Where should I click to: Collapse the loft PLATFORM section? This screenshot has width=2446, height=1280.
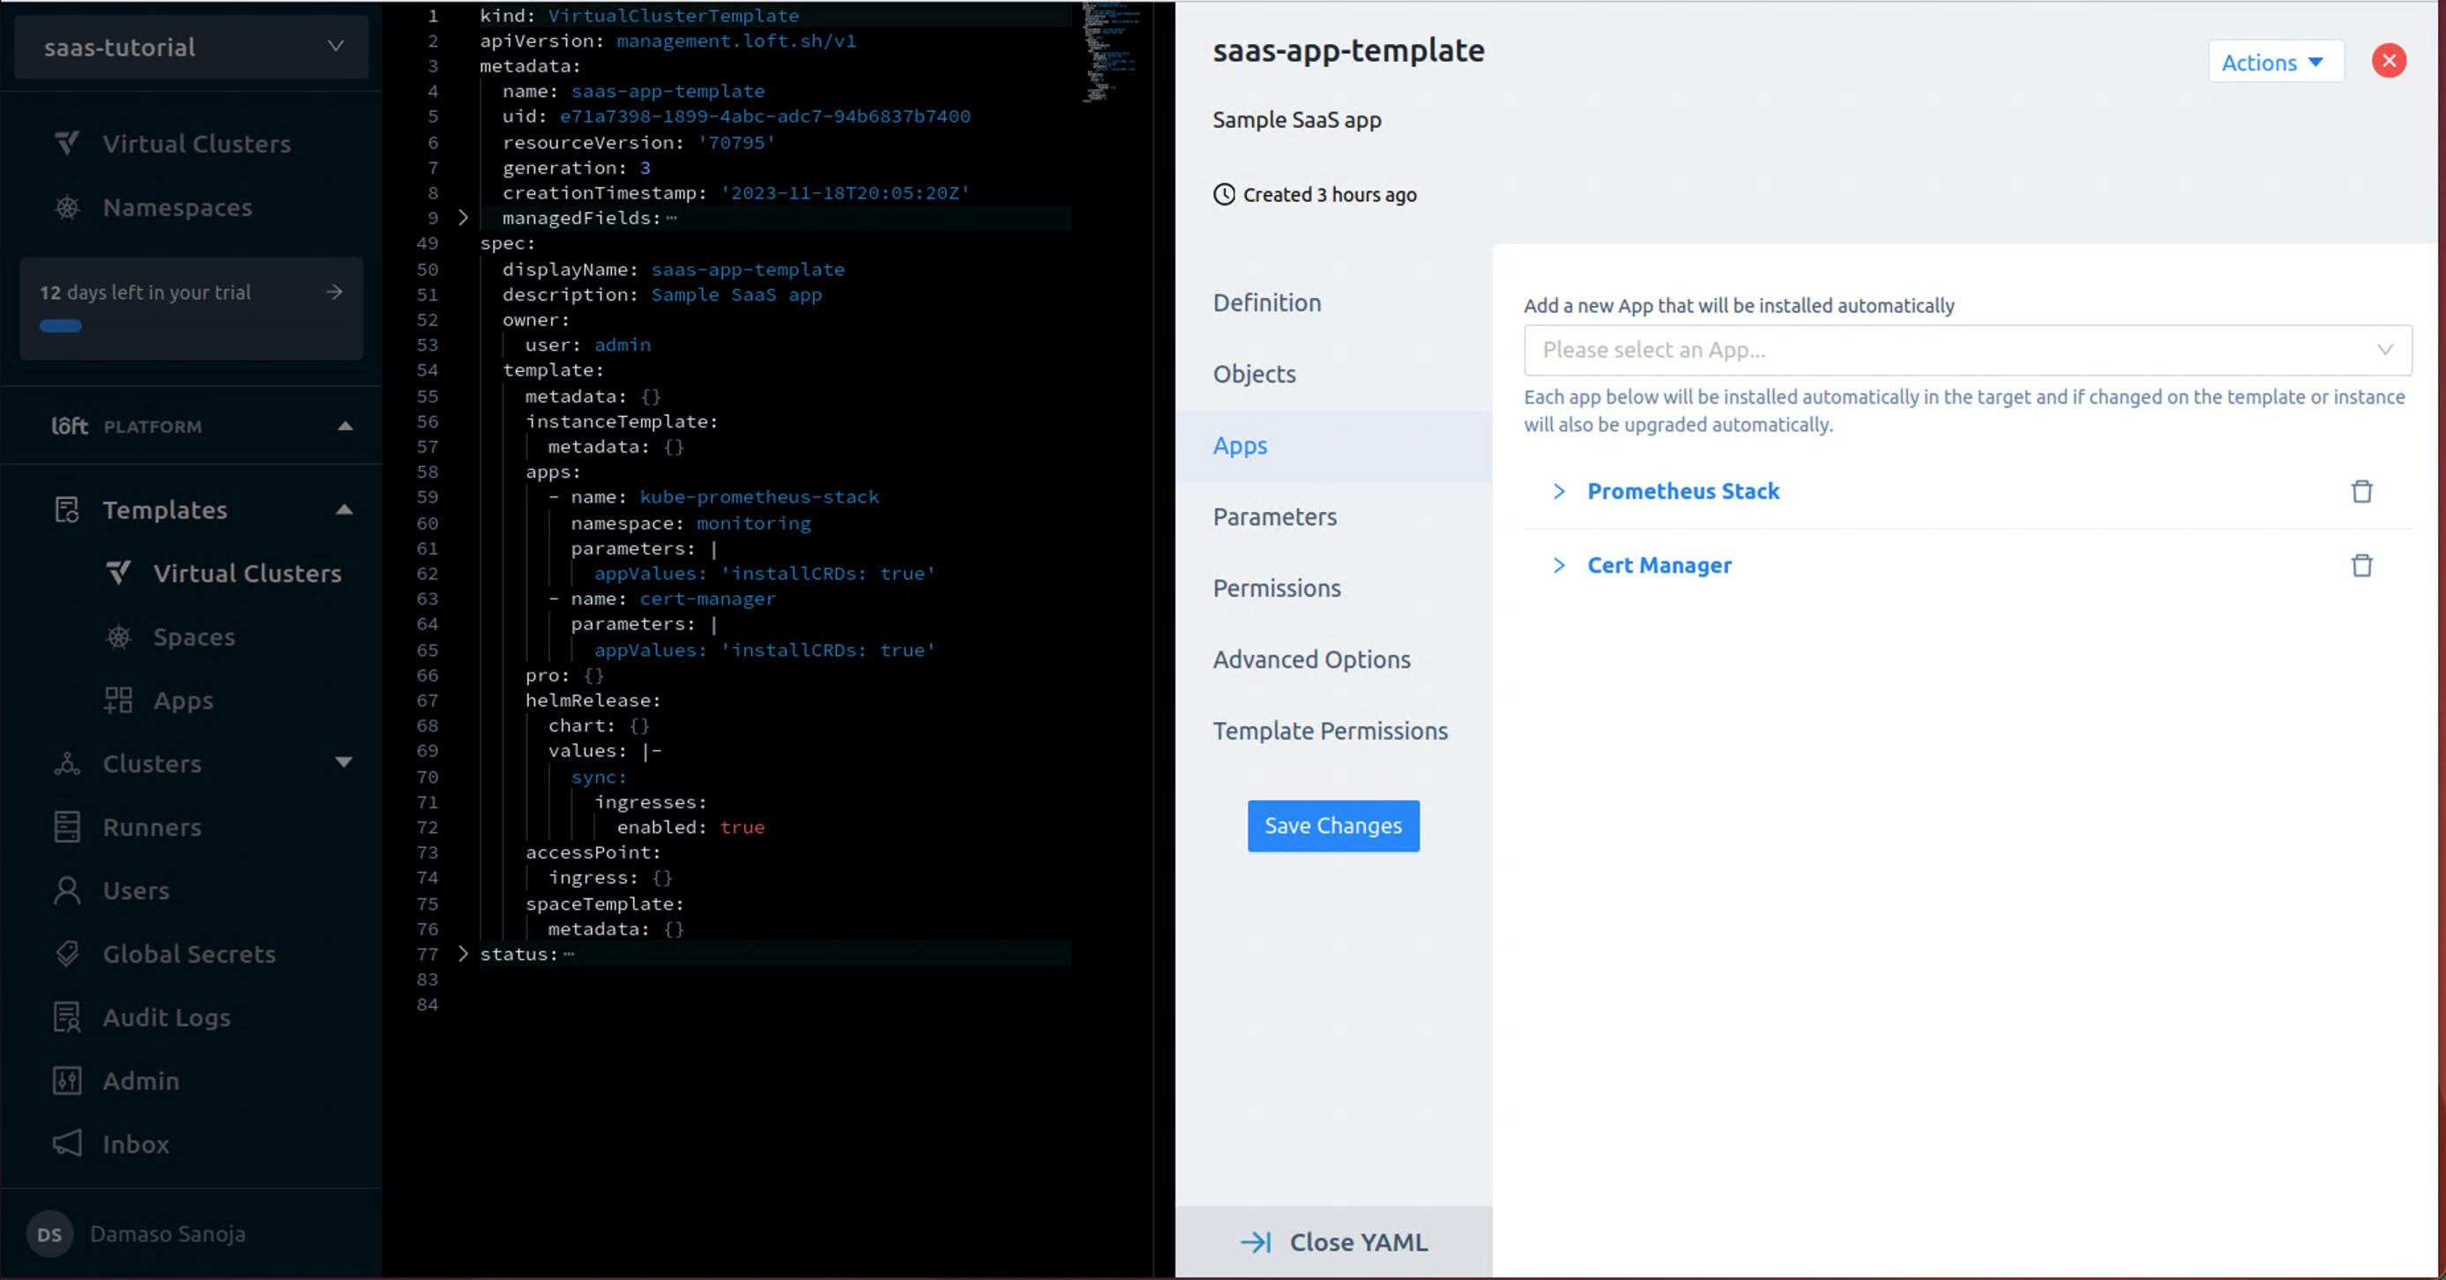click(345, 426)
